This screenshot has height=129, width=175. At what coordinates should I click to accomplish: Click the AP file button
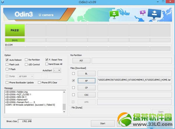tap(87, 81)
